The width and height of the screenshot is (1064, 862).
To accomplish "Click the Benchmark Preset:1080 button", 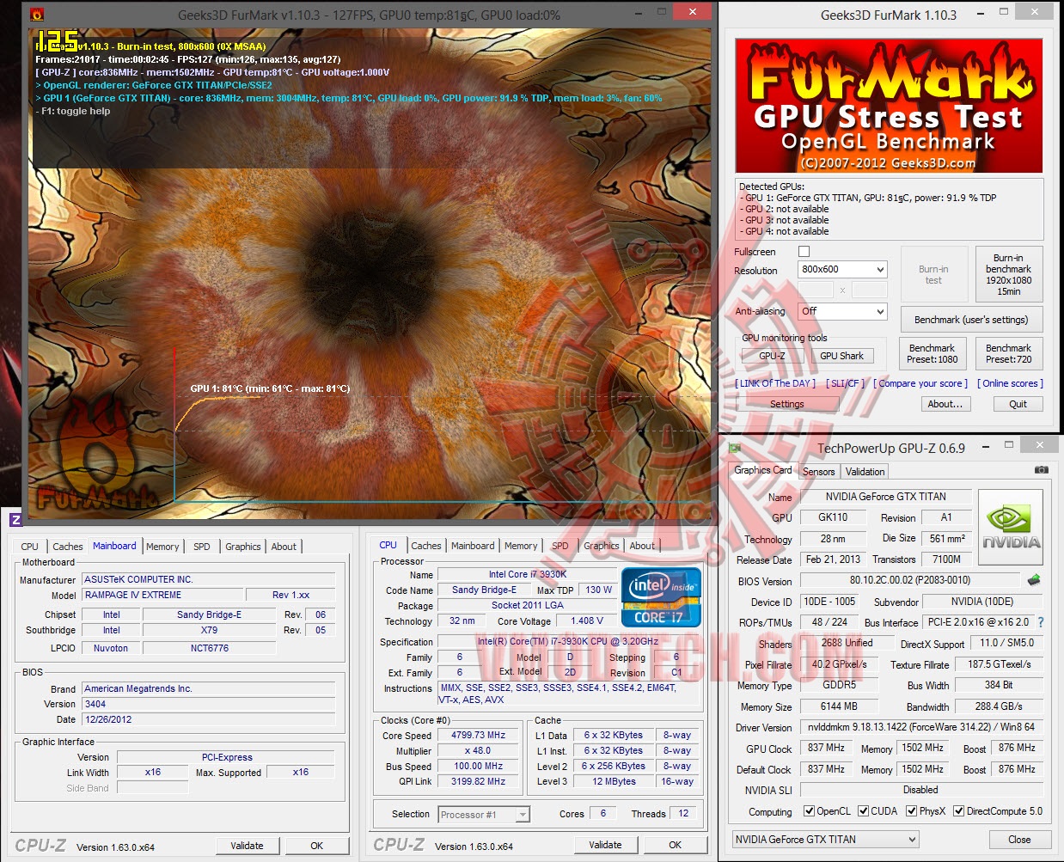I will tap(933, 353).
